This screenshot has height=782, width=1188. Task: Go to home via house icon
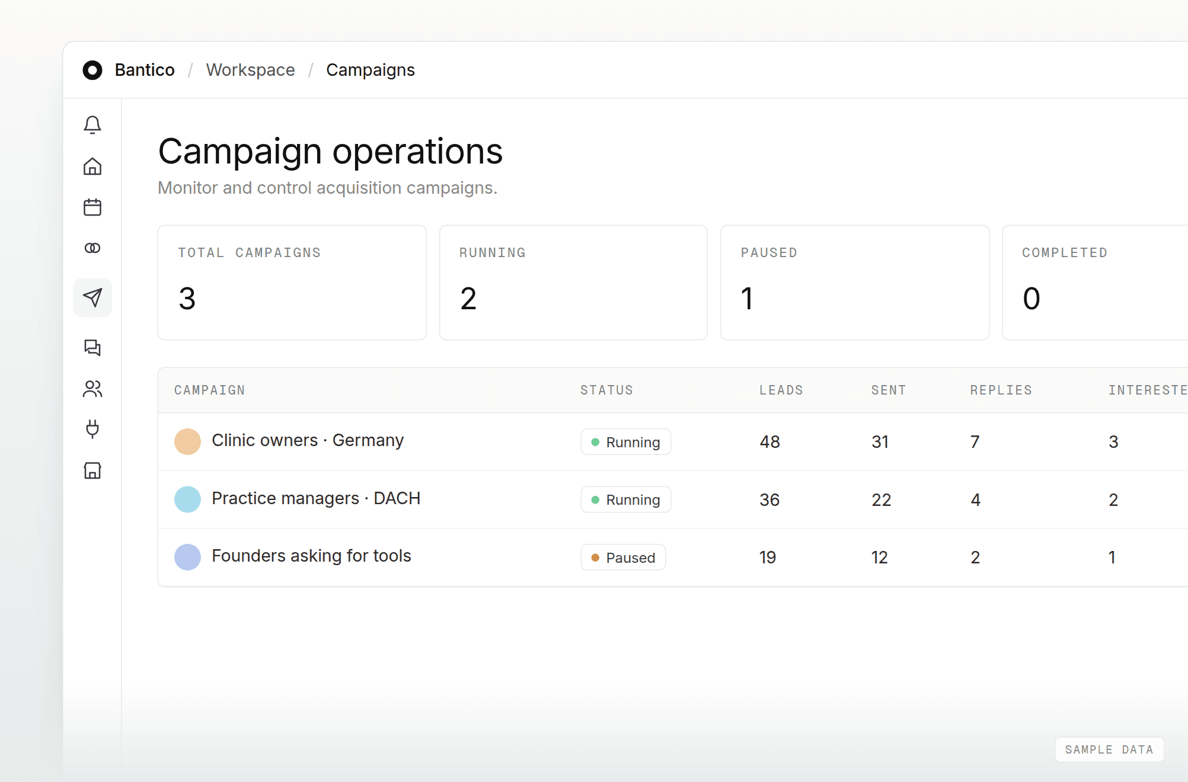[x=92, y=166]
